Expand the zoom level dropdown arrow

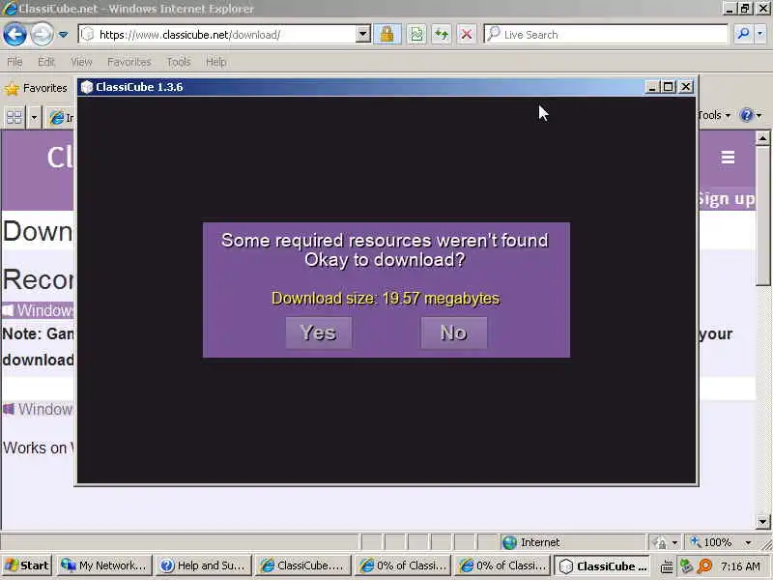pos(748,543)
